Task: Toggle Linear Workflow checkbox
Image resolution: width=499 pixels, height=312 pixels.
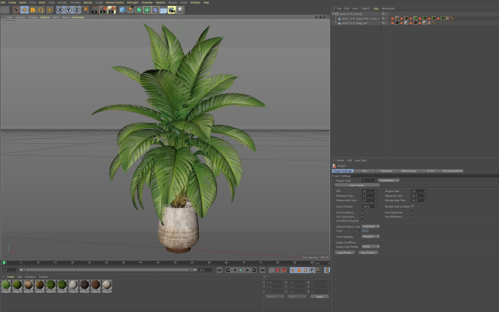Action: [363, 242]
